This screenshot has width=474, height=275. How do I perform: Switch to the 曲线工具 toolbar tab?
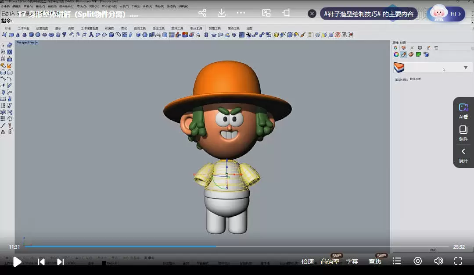(x=140, y=29)
